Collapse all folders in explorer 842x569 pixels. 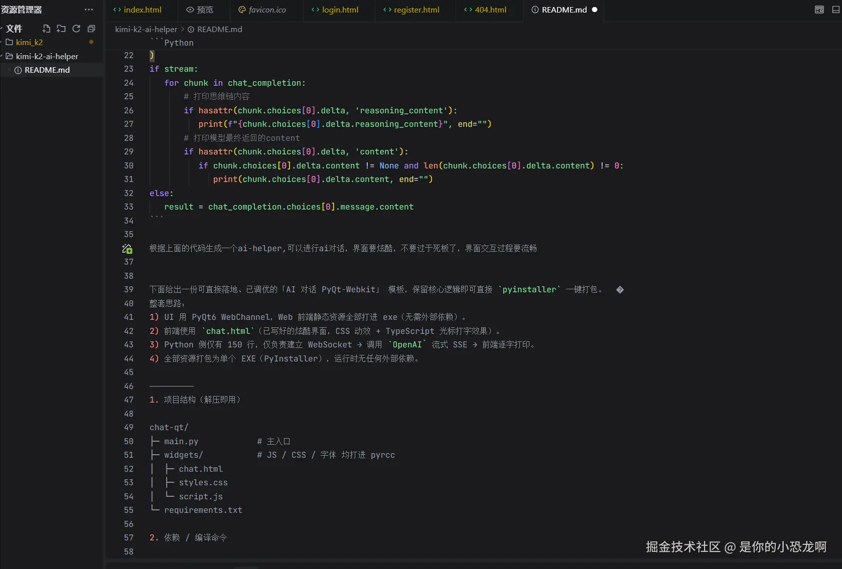(x=91, y=29)
